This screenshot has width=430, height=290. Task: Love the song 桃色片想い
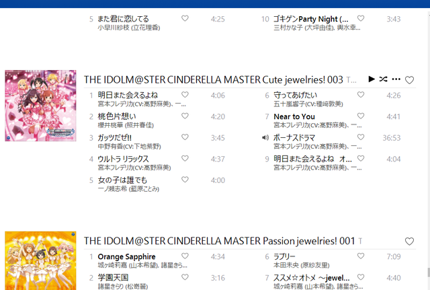(x=185, y=116)
